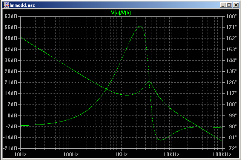Image resolution: width=241 pixels, height=160 pixels.
Task: Click the 162° phase axis label
Action: 231,38
